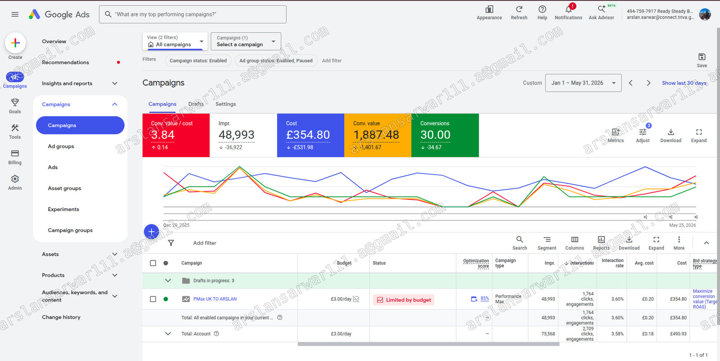Open table Columns editor
This screenshot has height=361, width=720.
pyautogui.click(x=575, y=243)
